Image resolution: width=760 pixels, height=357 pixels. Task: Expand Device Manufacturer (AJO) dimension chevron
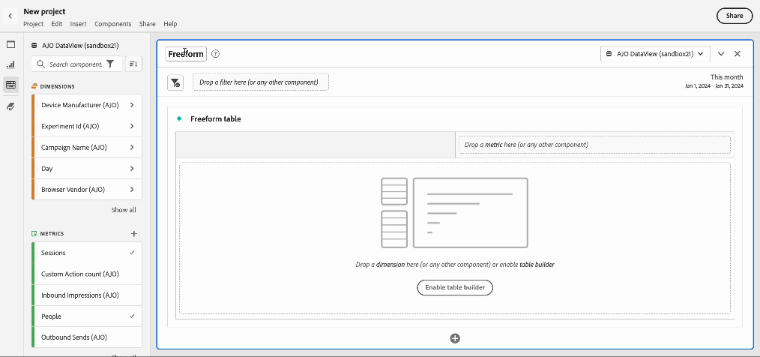tap(132, 105)
